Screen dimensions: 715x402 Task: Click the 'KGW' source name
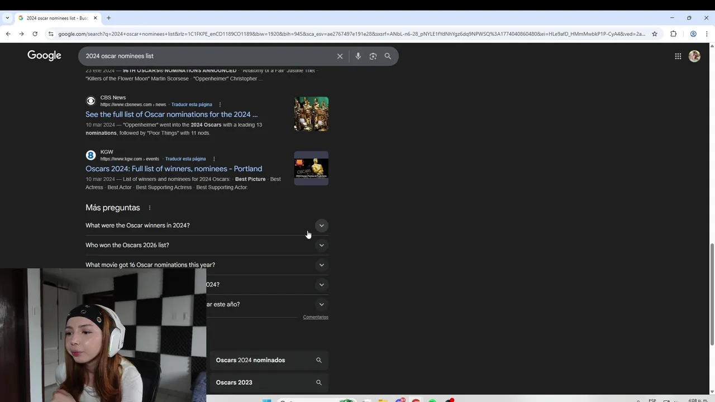[x=107, y=152]
